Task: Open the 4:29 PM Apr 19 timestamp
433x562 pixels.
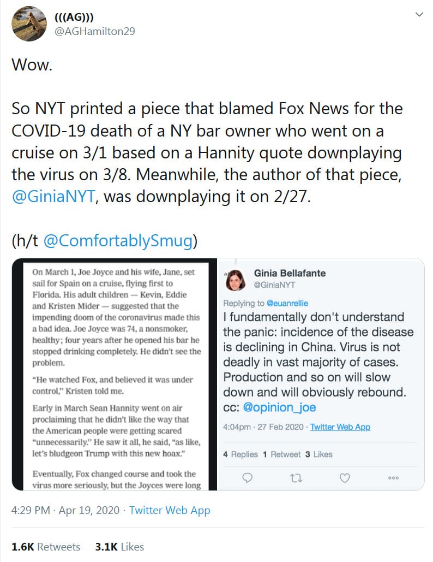Action: point(65,511)
